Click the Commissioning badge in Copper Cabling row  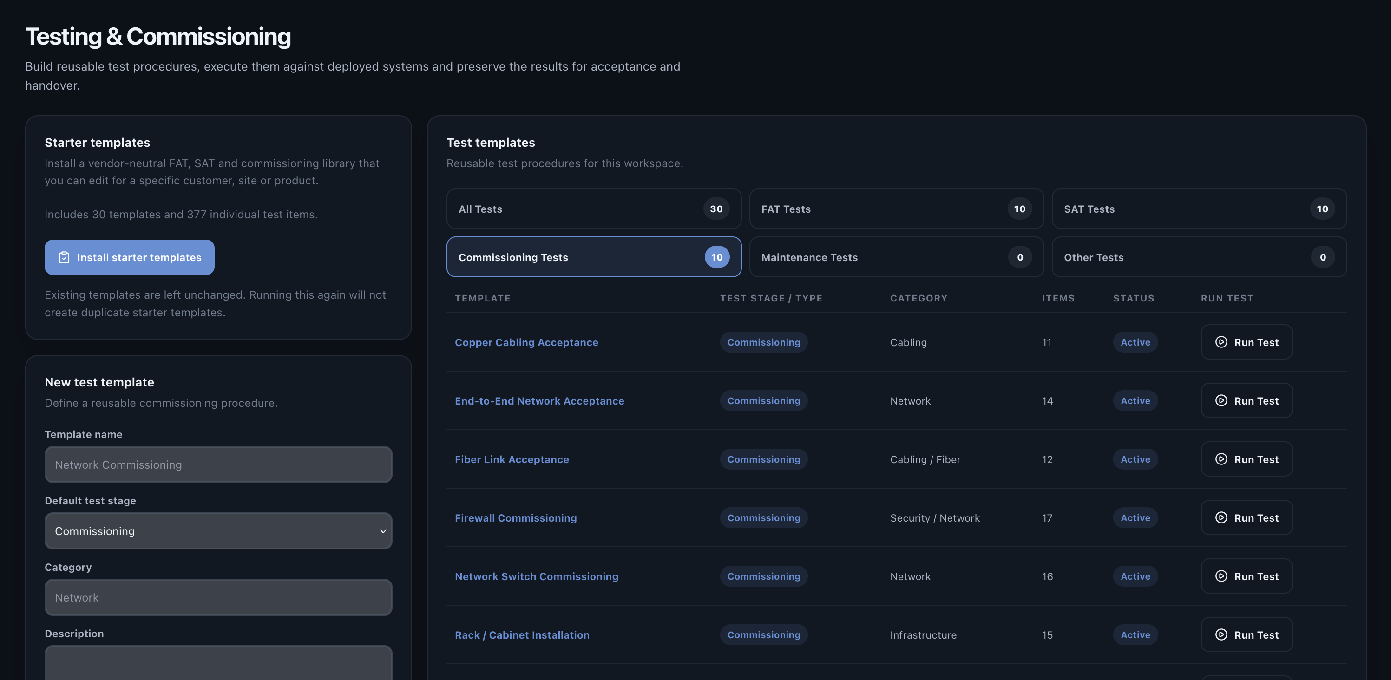point(763,342)
